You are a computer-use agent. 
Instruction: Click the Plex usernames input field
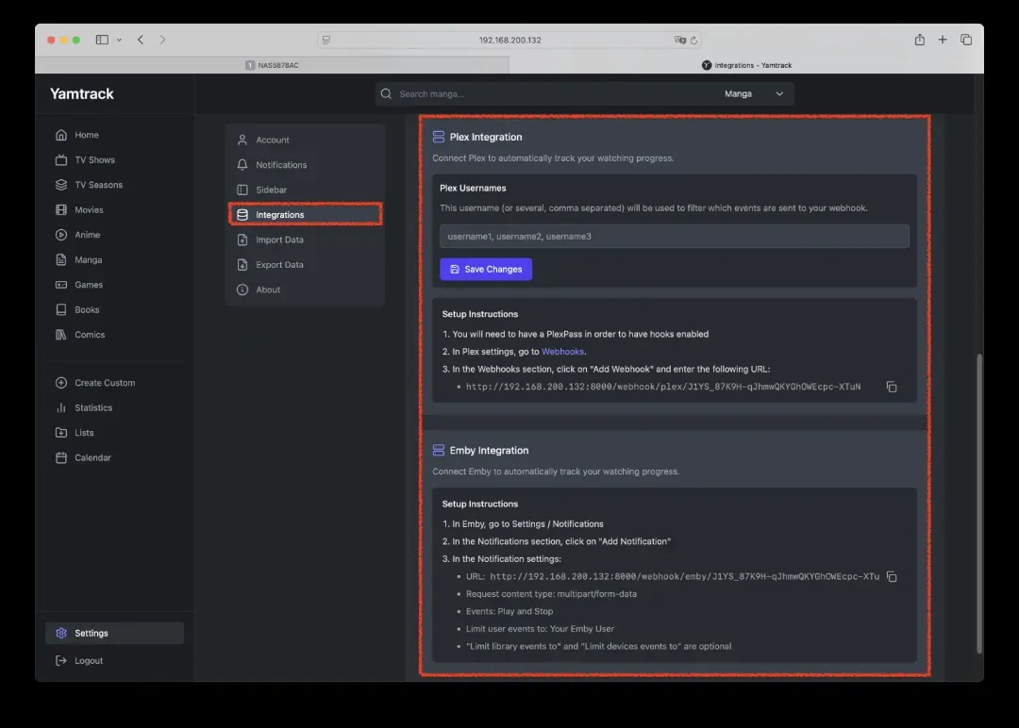[x=674, y=236]
